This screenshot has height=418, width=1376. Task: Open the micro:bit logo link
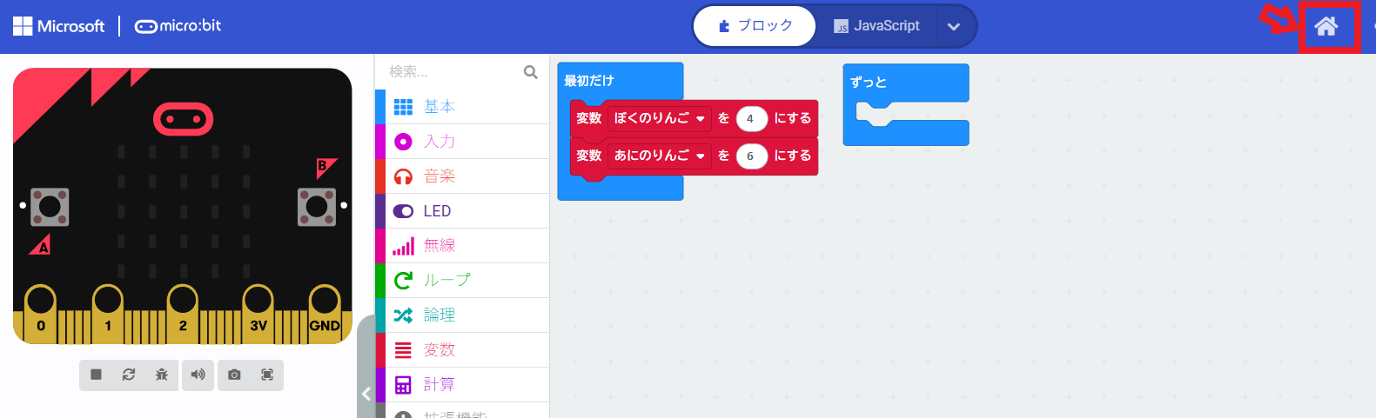pyautogui.click(x=178, y=26)
